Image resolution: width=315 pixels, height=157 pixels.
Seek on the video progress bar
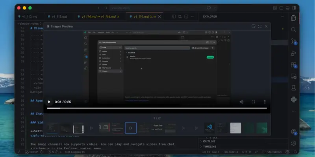tap(157, 108)
